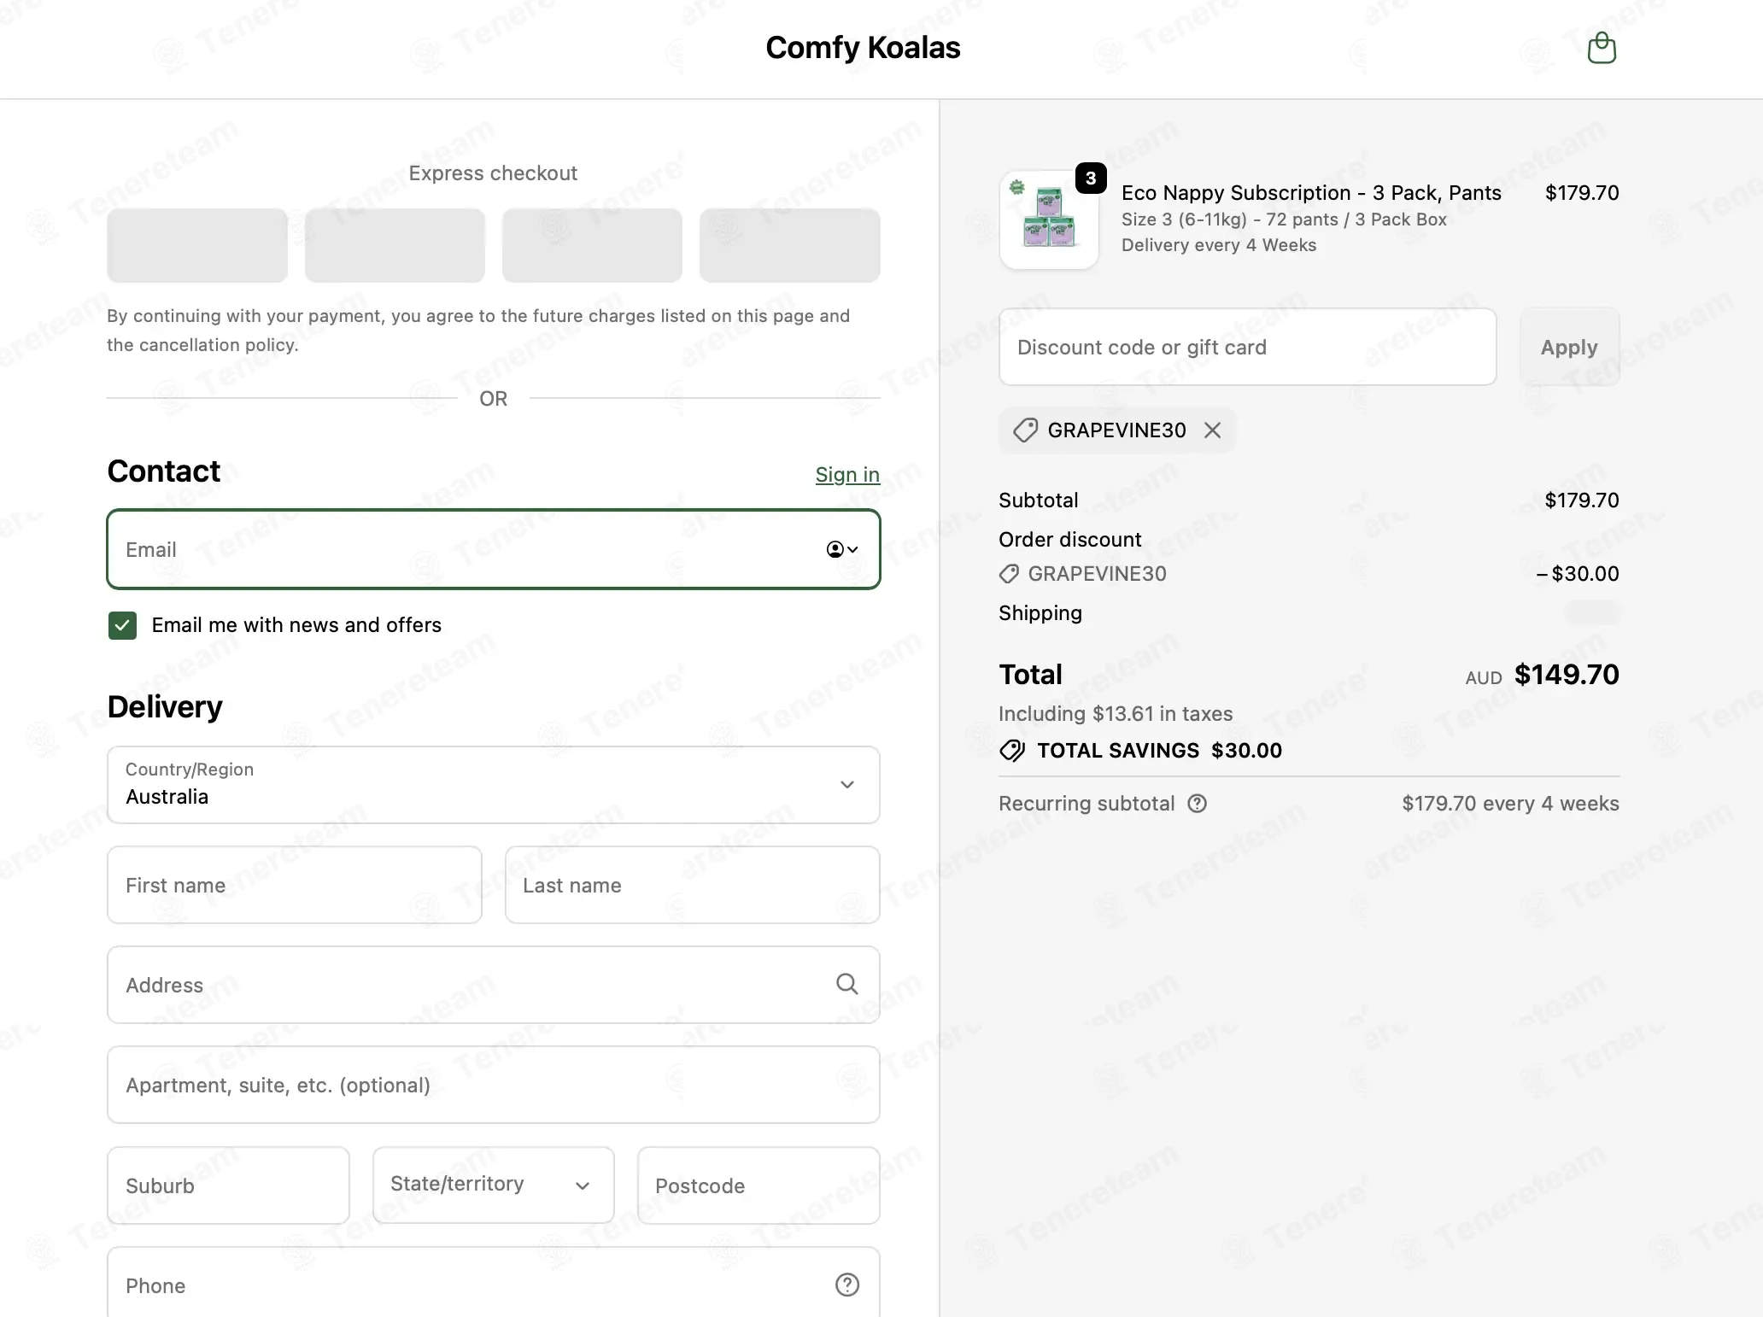Click into the Address field

[494, 985]
